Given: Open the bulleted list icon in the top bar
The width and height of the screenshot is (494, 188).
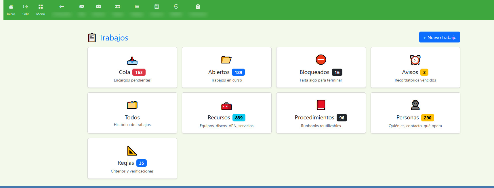Looking at the screenshot, I should coord(137,7).
